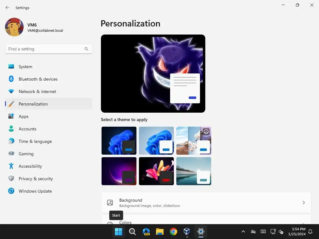Open File Explorer from the taskbar

[x=160, y=232]
